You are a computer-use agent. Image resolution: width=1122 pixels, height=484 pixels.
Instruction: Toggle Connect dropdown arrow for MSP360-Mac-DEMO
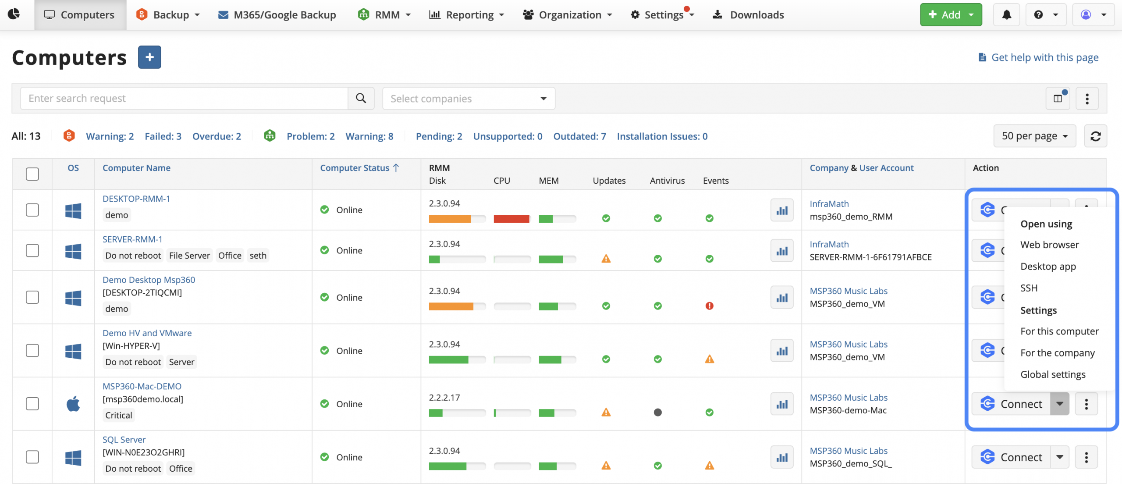(x=1060, y=404)
